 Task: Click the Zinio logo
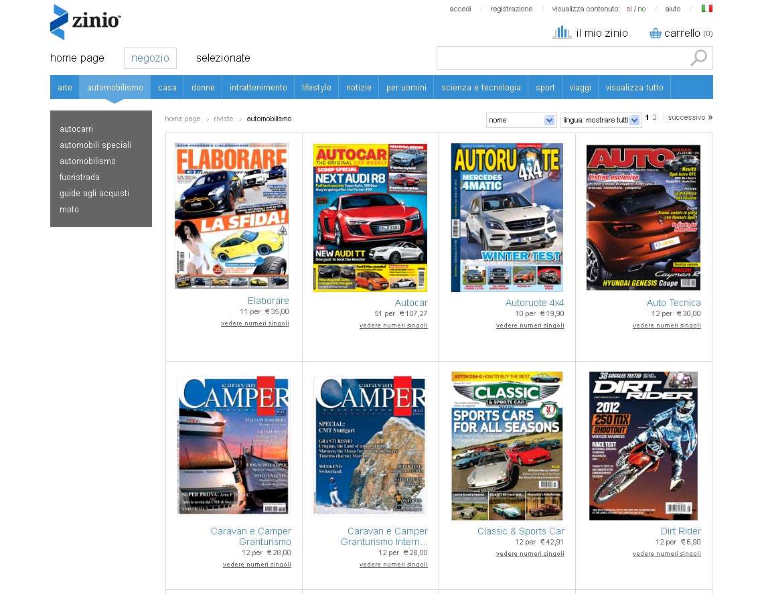click(86, 22)
